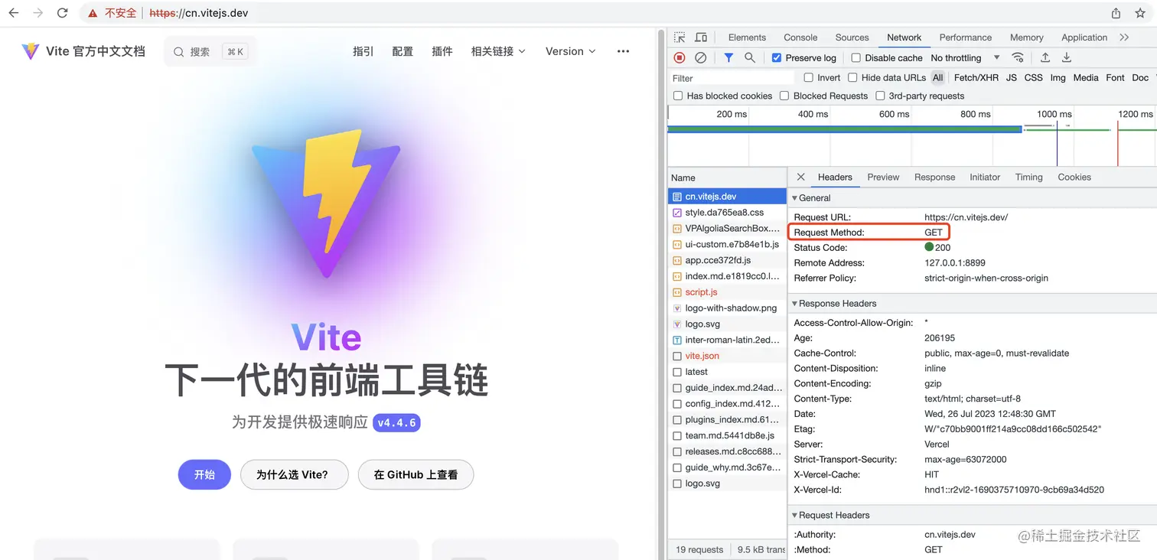Open the Cookies tab of request

click(x=1074, y=177)
